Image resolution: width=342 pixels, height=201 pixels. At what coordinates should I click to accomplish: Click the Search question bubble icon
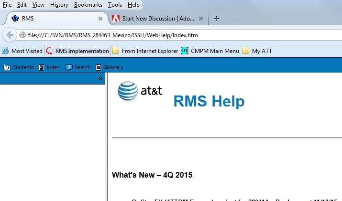[x=69, y=68]
